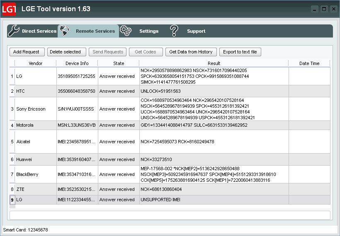Viewport: 340px width, 236px height.
Task: Click the Device Info column header
Action: pos(77,63)
